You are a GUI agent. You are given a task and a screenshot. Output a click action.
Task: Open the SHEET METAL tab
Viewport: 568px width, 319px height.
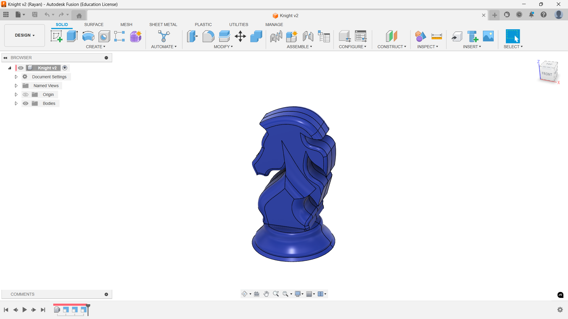(x=163, y=25)
